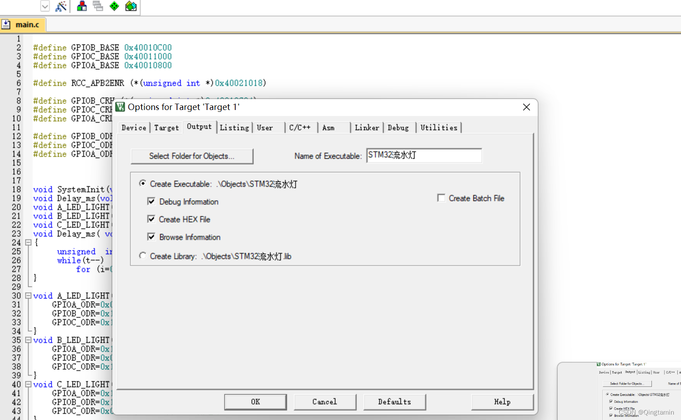This screenshot has height=420, width=681.
Task: Open the target selection dropdown on the toolbar
Action: click(x=45, y=6)
